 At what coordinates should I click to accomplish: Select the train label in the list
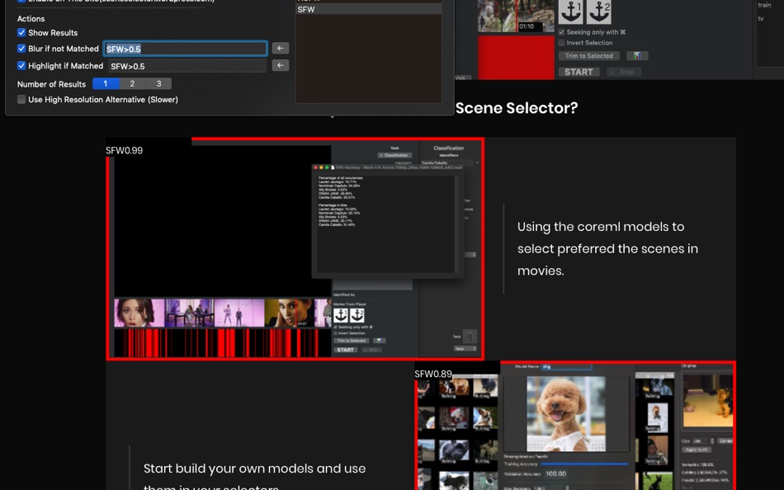[764, 5]
